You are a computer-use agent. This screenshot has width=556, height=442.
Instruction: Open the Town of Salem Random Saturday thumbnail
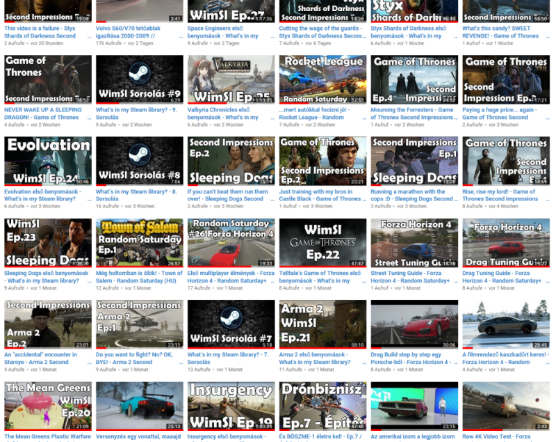pos(140,242)
